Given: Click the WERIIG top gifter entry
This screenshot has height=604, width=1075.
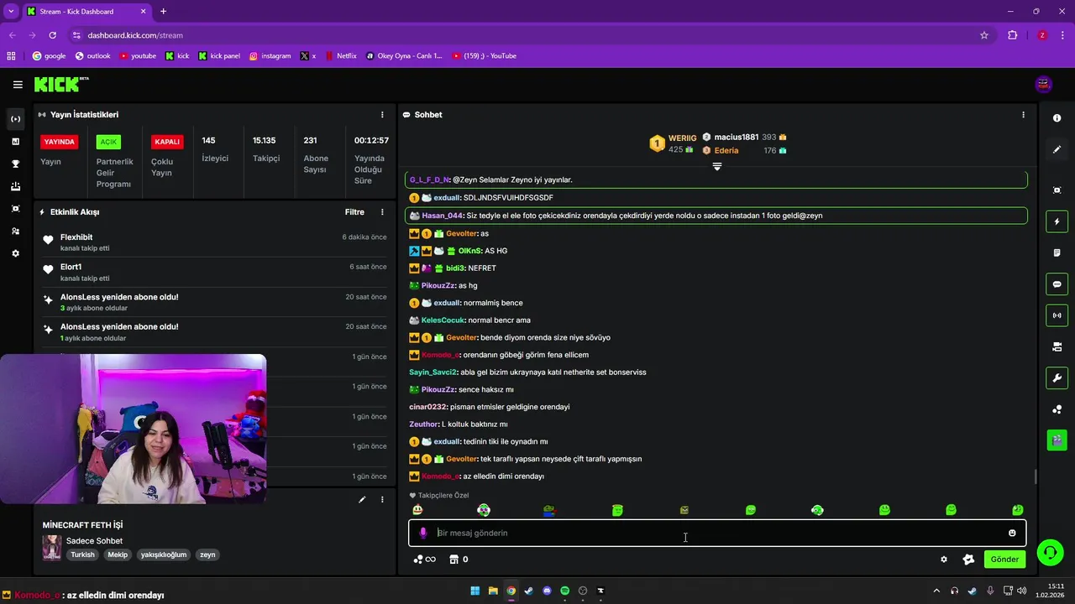Looking at the screenshot, I should point(673,143).
